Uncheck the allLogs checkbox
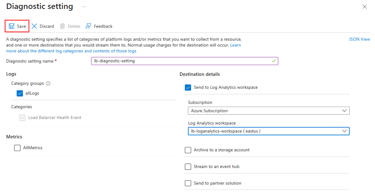This screenshot has height=196, width=375. click(20, 93)
